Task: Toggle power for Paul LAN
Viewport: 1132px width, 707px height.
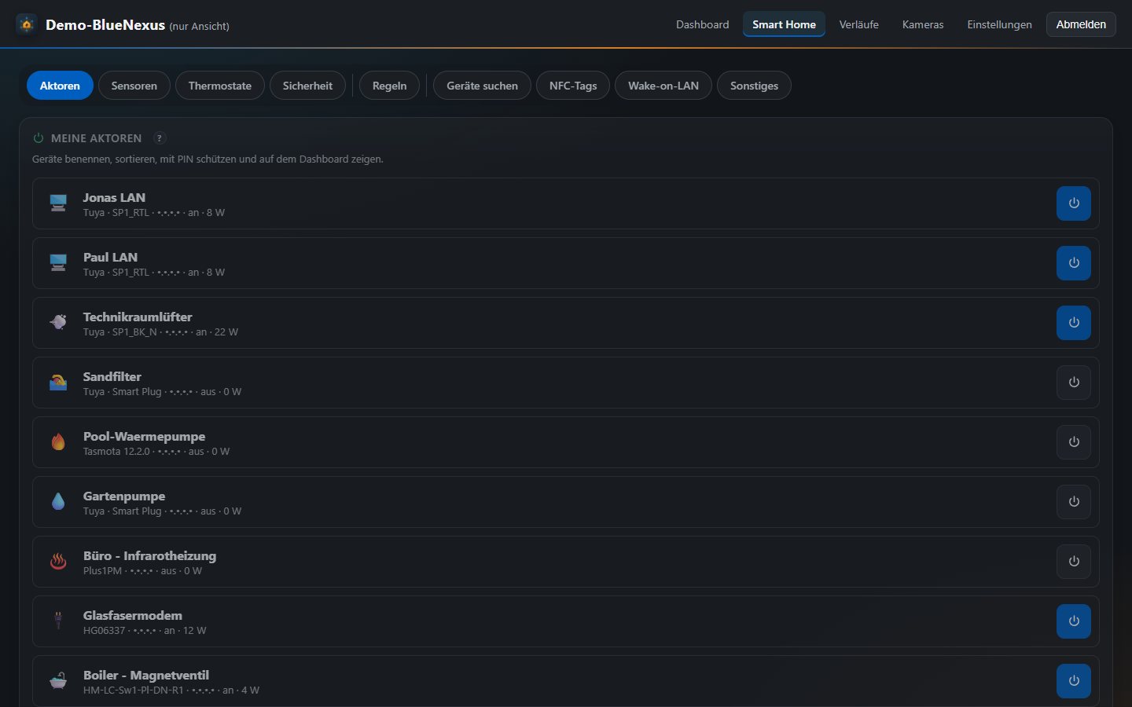Action: coord(1074,263)
